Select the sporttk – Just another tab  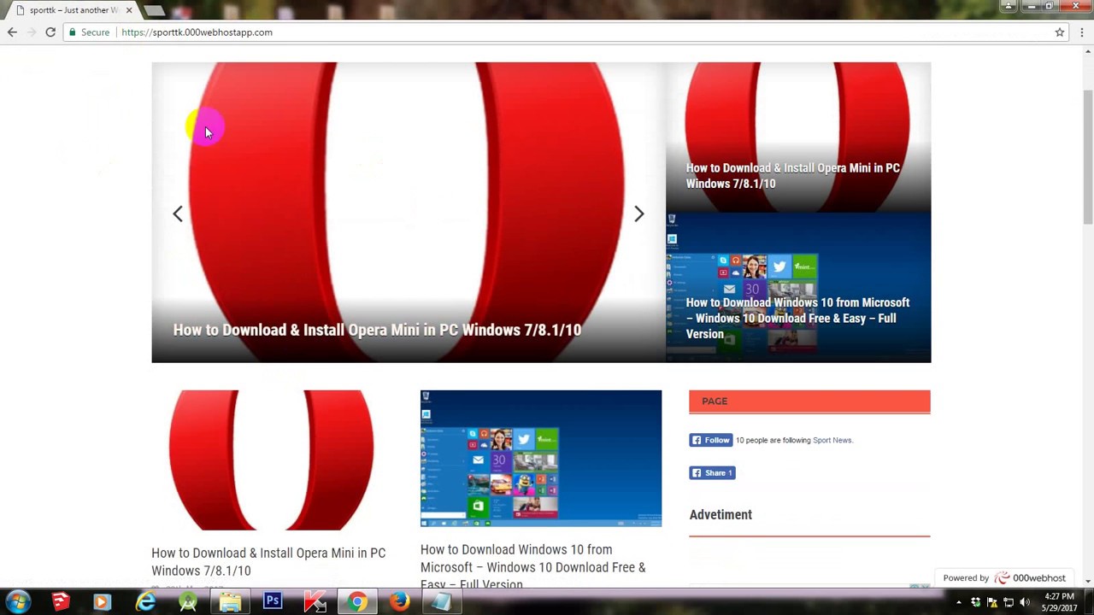click(x=74, y=10)
